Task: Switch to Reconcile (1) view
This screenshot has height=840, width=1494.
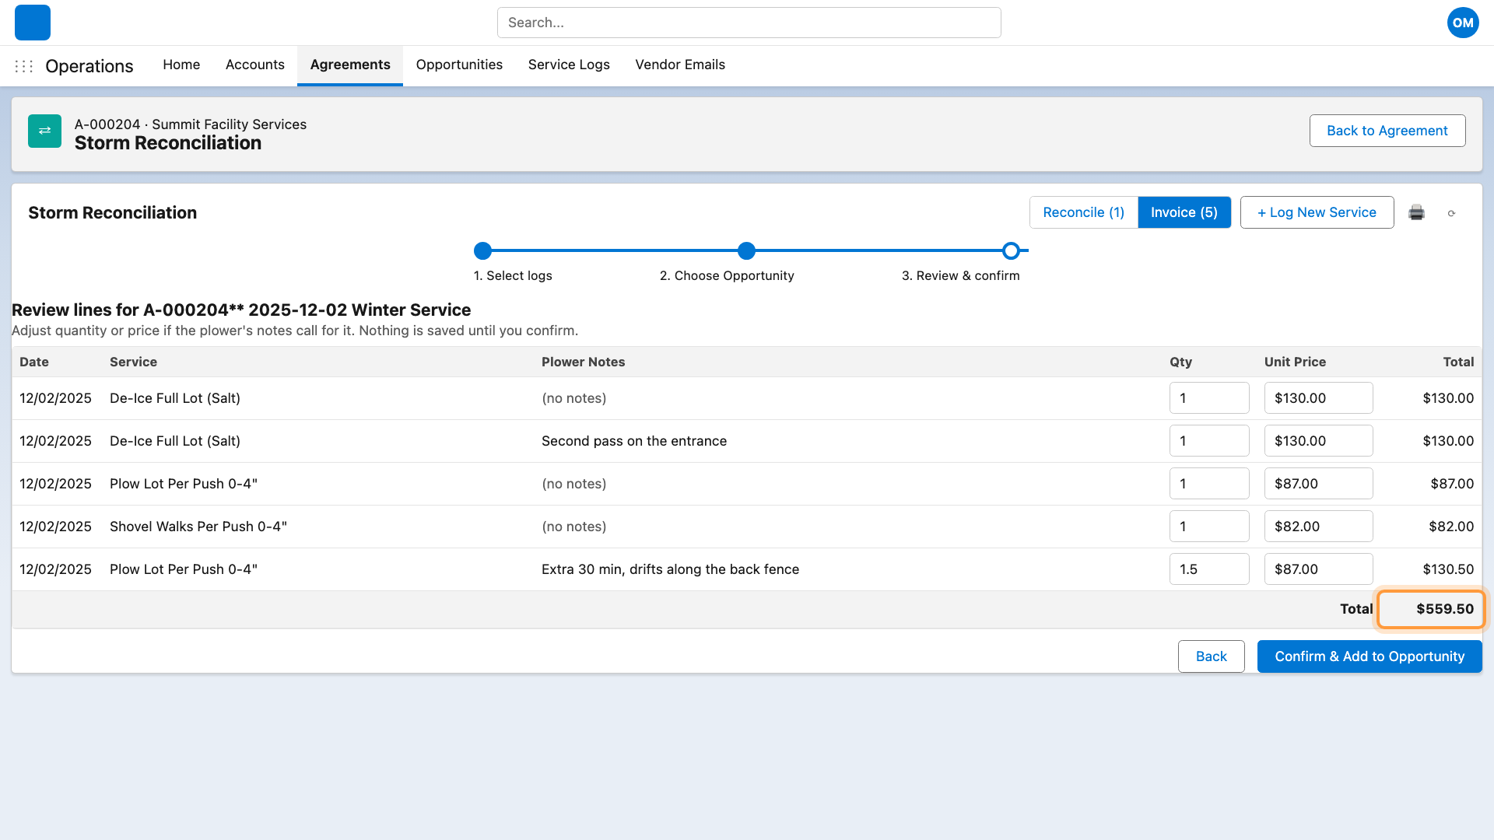Action: click(1083, 212)
